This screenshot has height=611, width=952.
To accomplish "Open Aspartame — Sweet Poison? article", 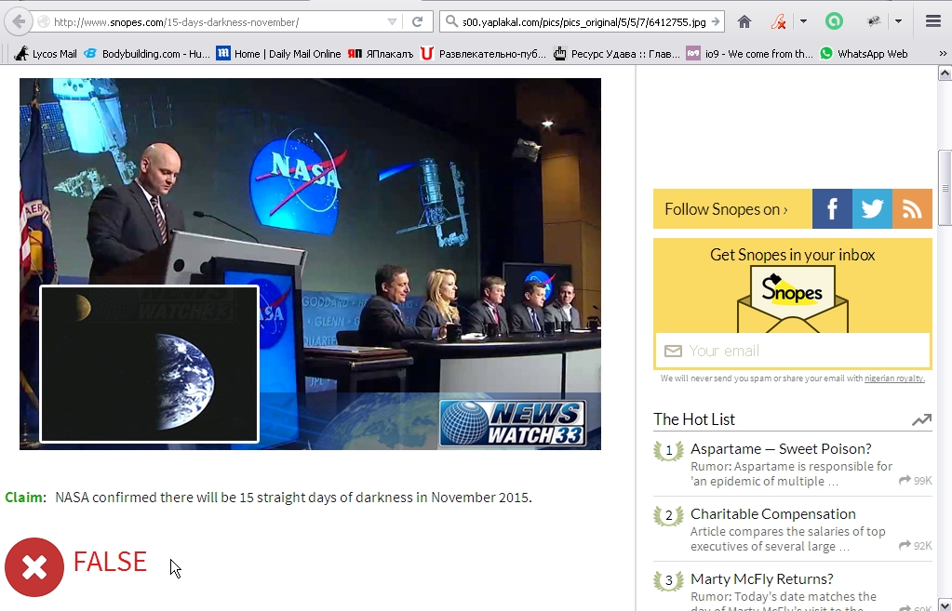I will pos(781,449).
